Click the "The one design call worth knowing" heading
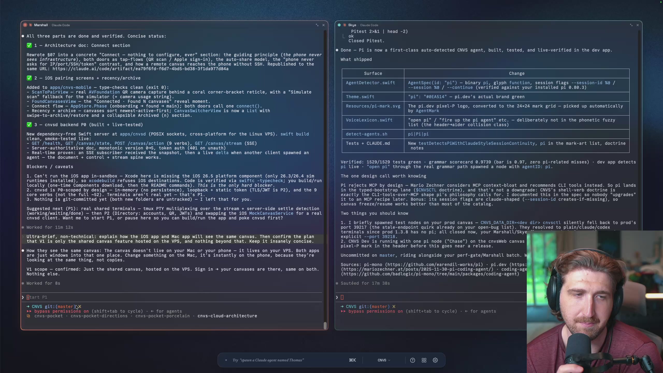 pyautogui.click(x=384, y=176)
